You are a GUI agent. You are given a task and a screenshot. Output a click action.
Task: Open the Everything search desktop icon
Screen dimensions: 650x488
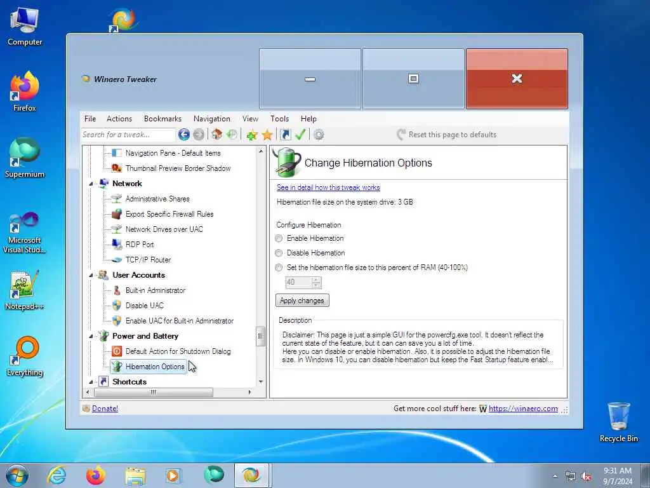(x=25, y=356)
